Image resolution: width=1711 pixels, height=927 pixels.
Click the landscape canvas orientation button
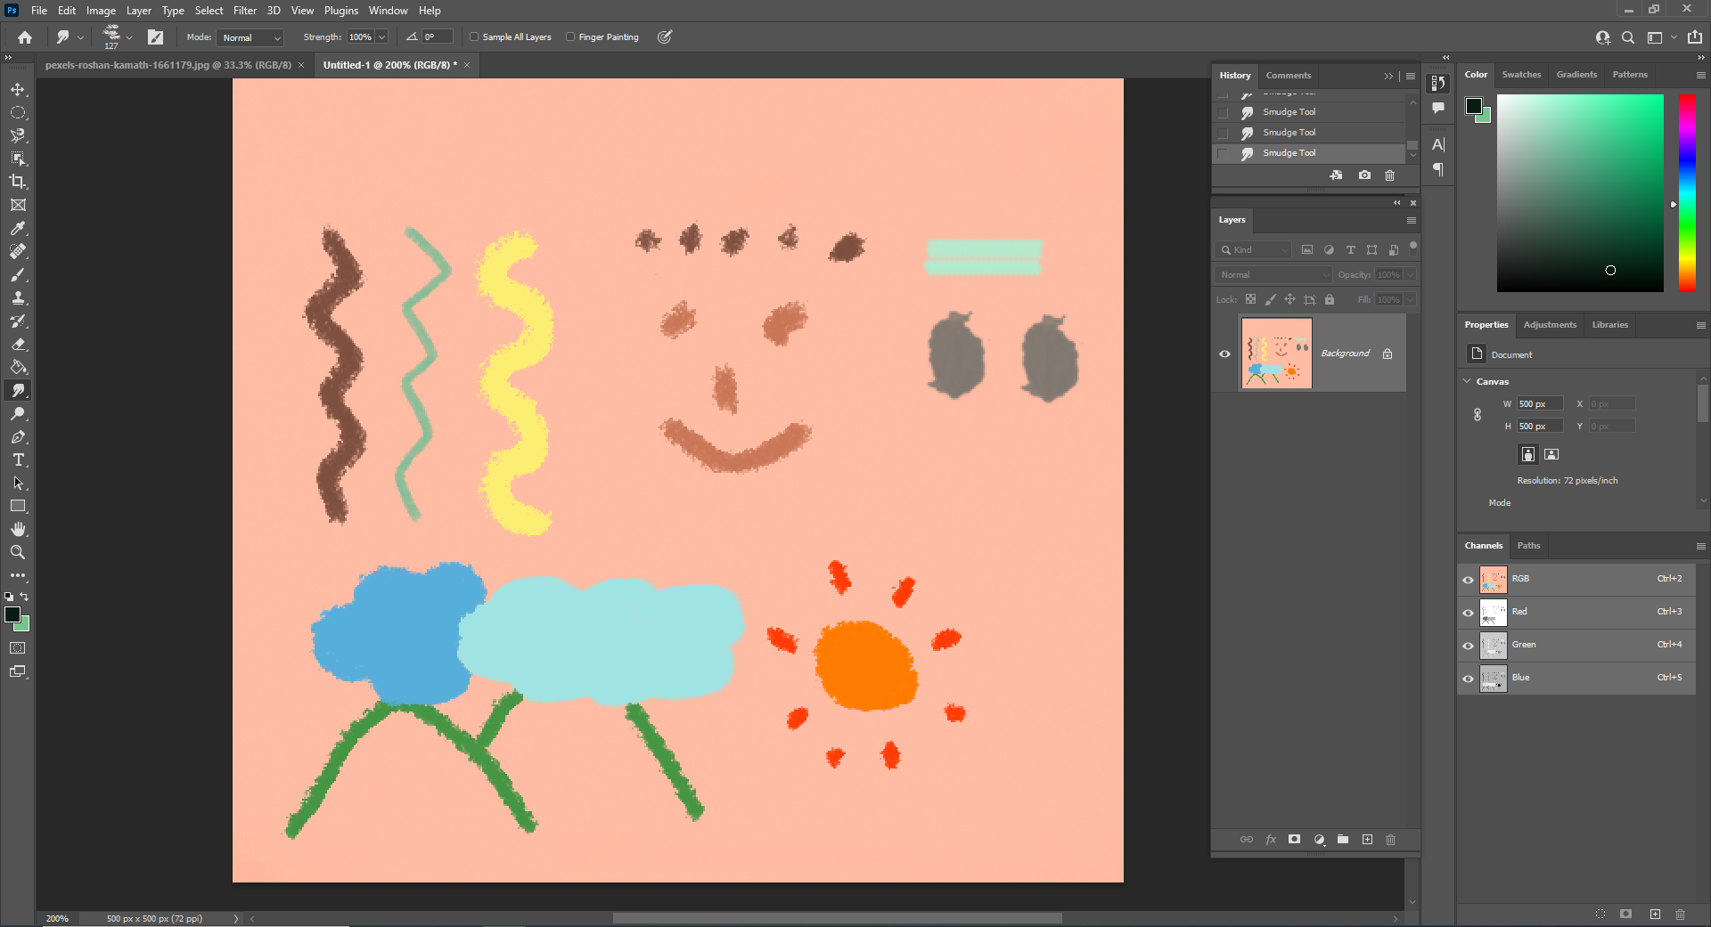[x=1551, y=454]
